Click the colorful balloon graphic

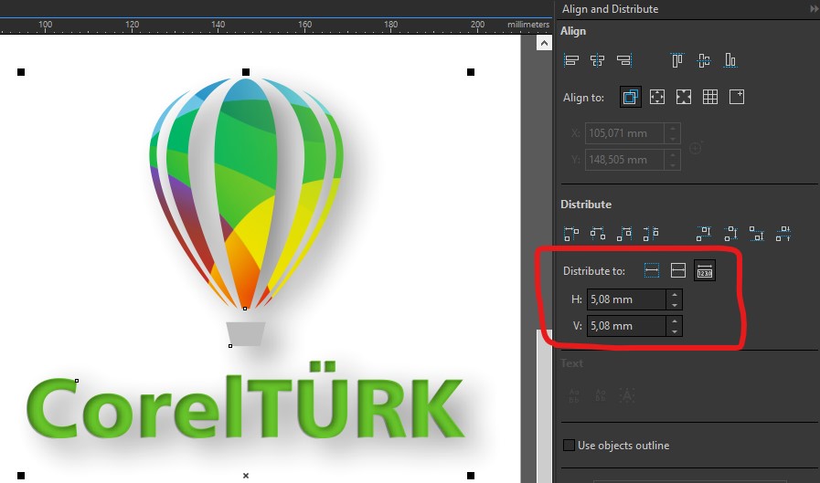click(x=246, y=192)
